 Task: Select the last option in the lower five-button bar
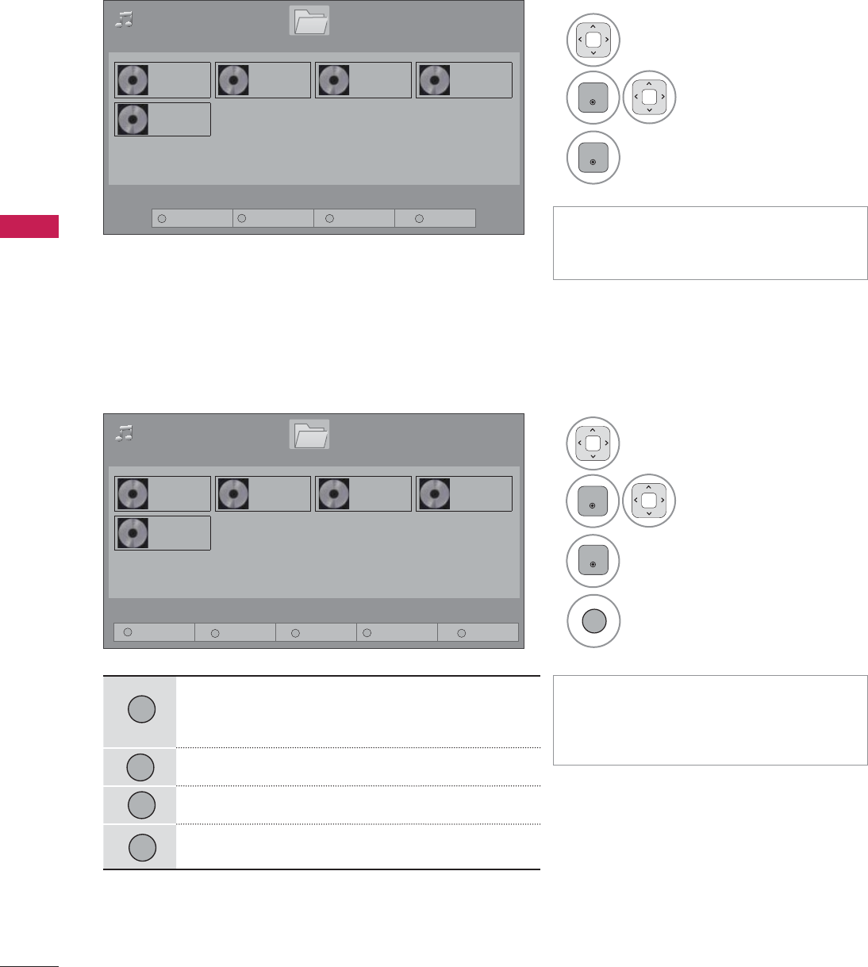click(478, 632)
